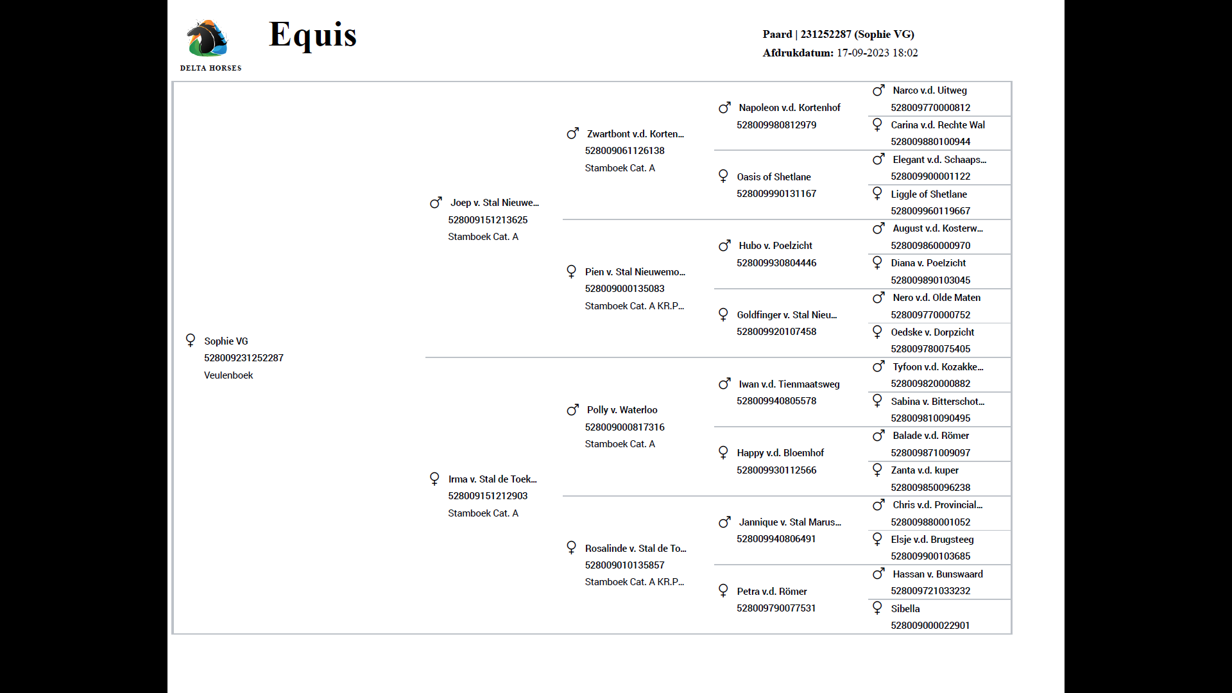The width and height of the screenshot is (1232, 693).
Task: Select the Happy v.d. Bloemhof entry
Action: 780,453
